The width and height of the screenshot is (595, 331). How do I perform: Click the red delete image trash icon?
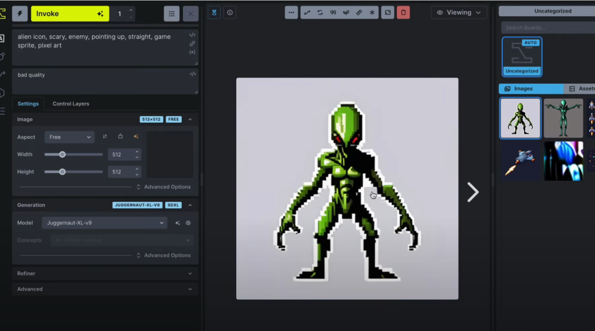pyautogui.click(x=403, y=12)
